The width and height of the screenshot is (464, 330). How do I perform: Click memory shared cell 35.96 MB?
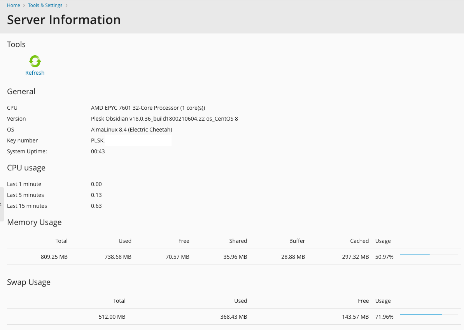click(235, 257)
